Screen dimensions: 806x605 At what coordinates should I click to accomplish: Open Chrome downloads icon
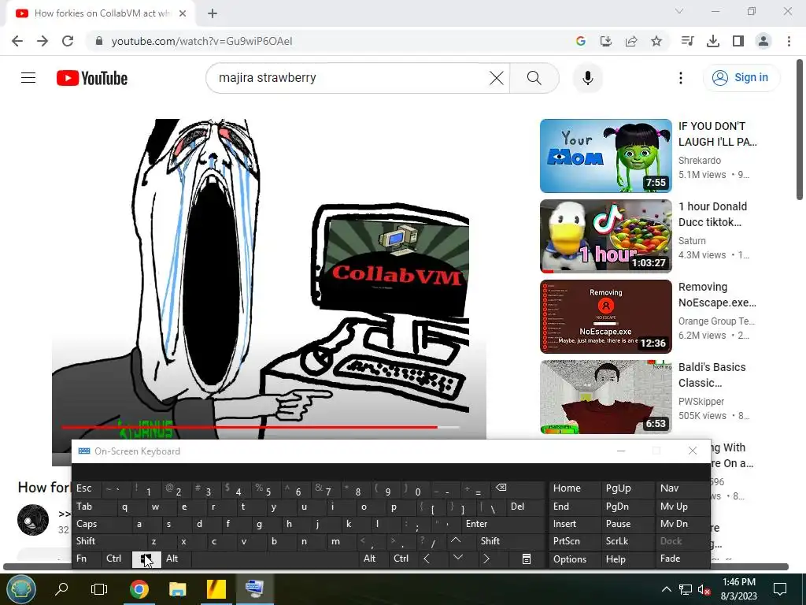coord(713,41)
